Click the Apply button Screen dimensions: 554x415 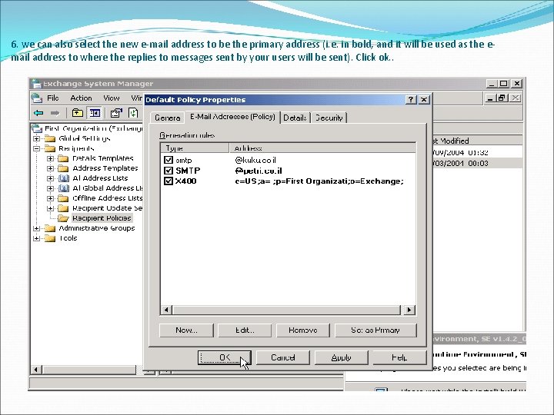pos(342,357)
